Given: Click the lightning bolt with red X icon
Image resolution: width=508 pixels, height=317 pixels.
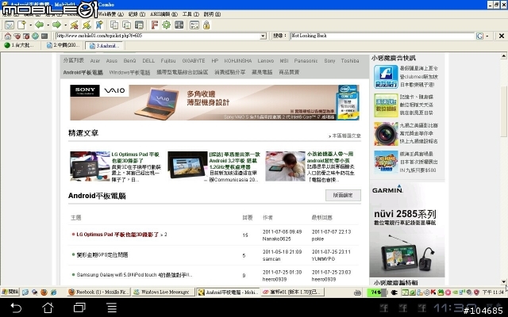Looking at the screenshot, I should (x=74, y=25).
